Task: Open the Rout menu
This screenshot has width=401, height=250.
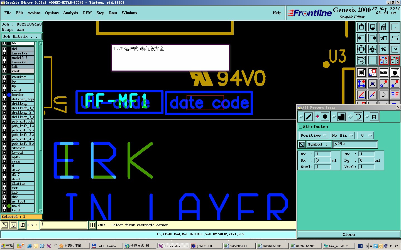Action: [113, 13]
